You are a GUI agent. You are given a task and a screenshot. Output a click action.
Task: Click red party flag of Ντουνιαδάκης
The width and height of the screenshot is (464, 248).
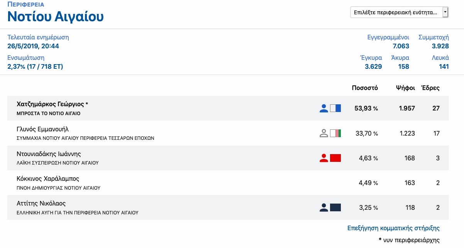[335, 158]
